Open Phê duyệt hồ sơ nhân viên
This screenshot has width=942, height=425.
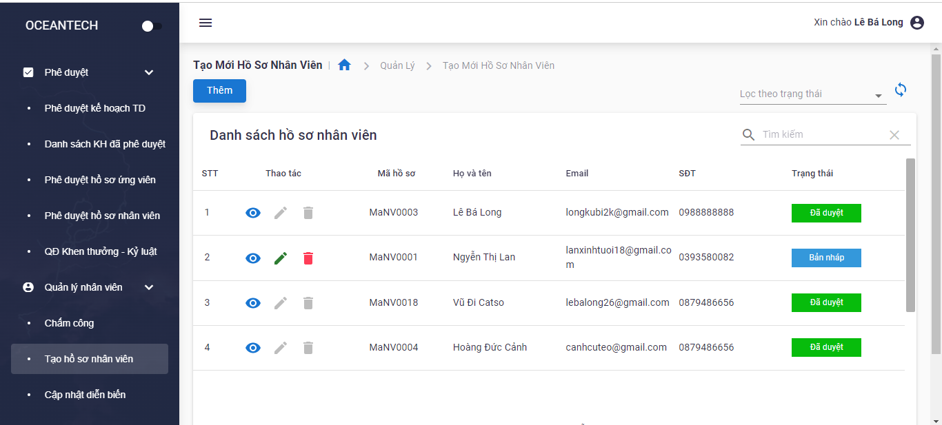(90, 216)
